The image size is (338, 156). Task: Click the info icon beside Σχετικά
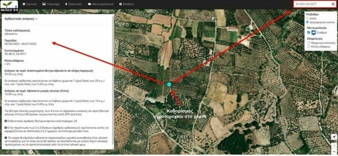pos(24,4)
